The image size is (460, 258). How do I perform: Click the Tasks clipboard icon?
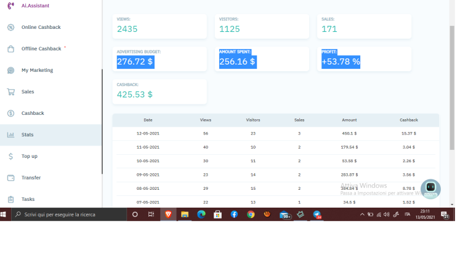[11, 199]
